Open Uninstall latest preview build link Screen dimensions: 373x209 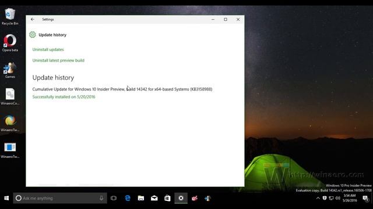click(x=58, y=60)
